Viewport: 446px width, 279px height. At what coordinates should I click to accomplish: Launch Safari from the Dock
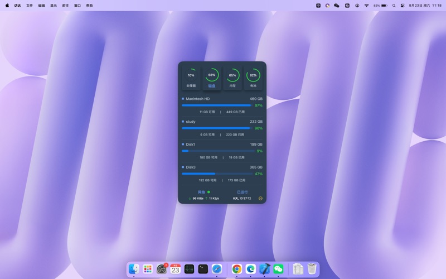(217, 269)
